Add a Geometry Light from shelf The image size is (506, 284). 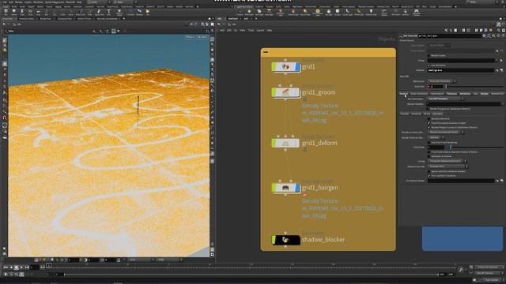pos(281,12)
